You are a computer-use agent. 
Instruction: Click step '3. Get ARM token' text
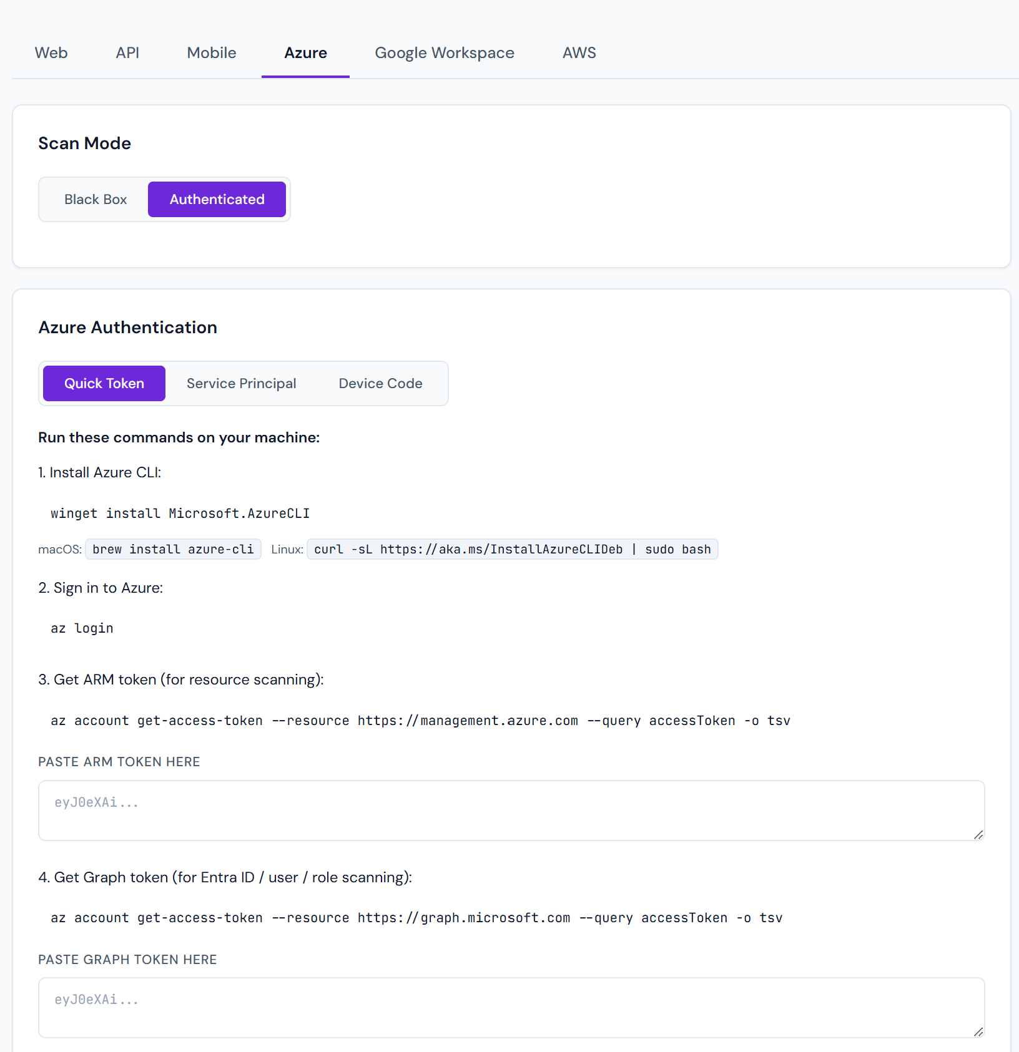click(181, 679)
